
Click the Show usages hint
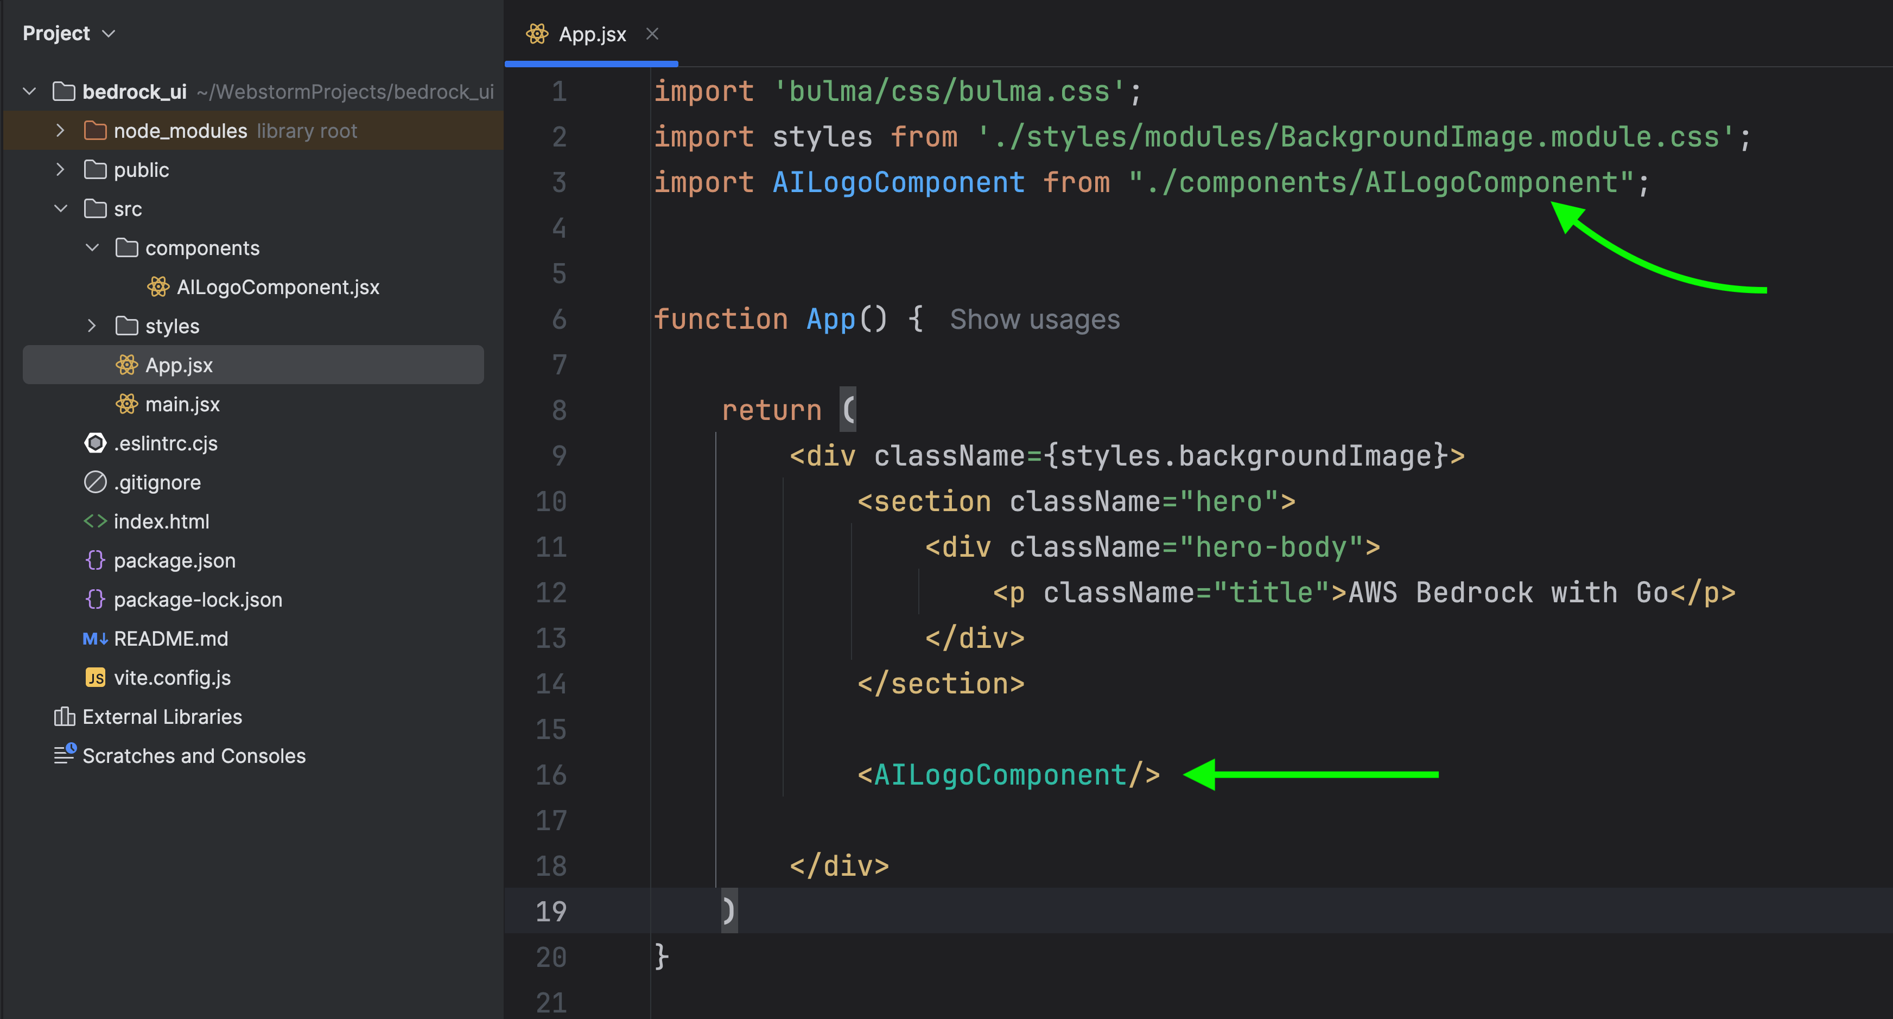click(x=1034, y=320)
